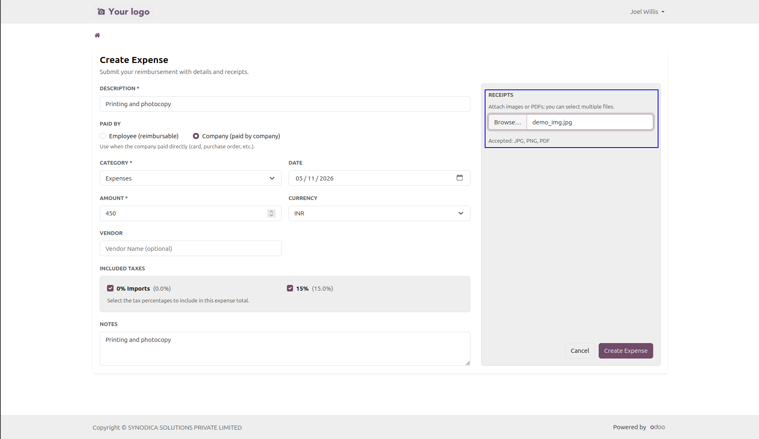The image size is (759, 439).
Task: Click the RECEIPTS section label
Action: pyautogui.click(x=501, y=95)
